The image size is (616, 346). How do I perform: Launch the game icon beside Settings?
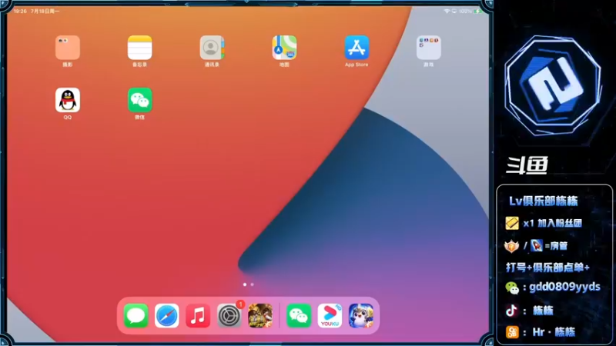coord(260,315)
